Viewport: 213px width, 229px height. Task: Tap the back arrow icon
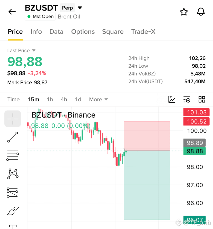tap(12, 12)
